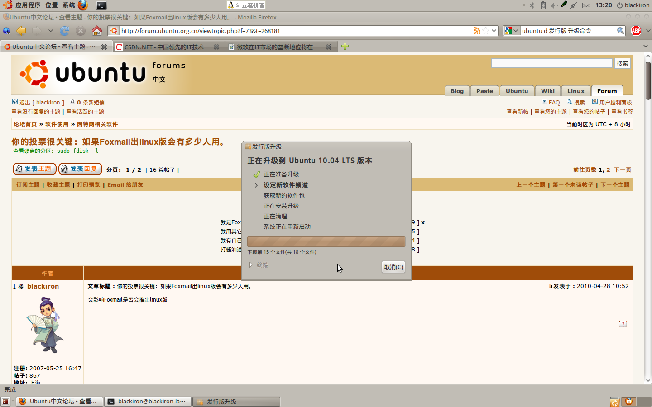Screen dimensions: 652x407
Task: Bookmark page with the star icon
Action: pyautogui.click(x=486, y=31)
